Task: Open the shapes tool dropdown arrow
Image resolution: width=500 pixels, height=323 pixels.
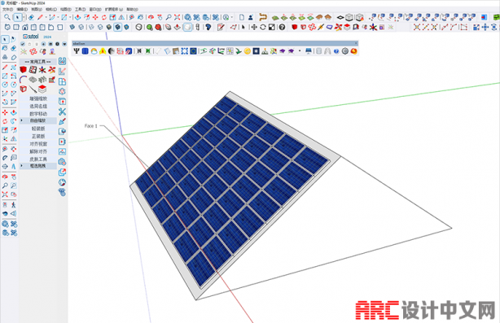Action: point(70,17)
